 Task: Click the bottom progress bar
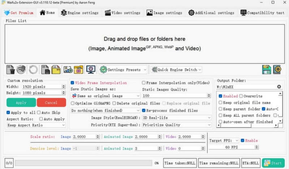click(x=83, y=163)
